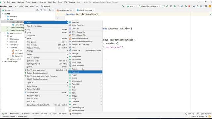Screen dimensions: 212x119
Task: Click the Attach Debugger to Process icon
Action: pyautogui.click(x=186, y=6)
